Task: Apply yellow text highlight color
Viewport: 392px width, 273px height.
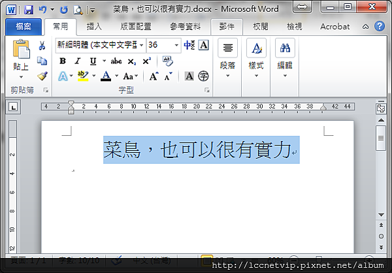Action: (x=83, y=76)
